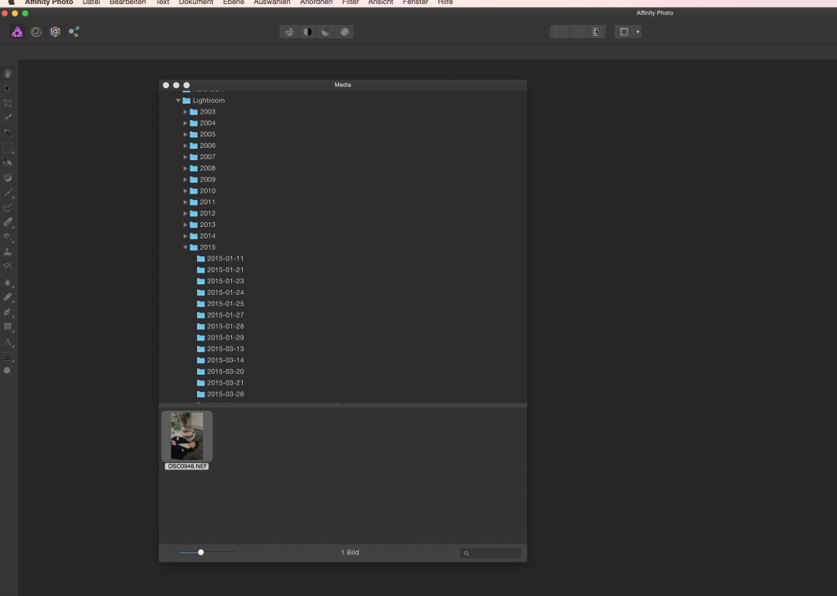The height and width of the screenshot is (596, 837).
Task: Select the Blur droplet tool
Action: 7,282
